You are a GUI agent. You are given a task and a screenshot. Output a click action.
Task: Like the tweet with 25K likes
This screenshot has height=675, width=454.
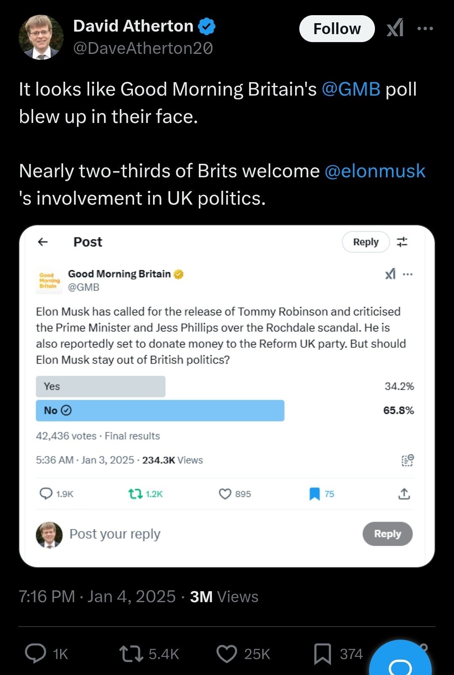[x=227, y=654]
